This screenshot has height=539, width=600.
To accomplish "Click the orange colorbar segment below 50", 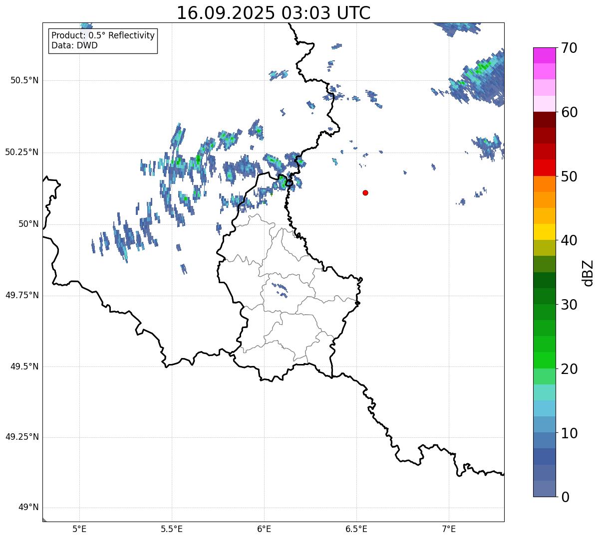I will tap(544, 184).
